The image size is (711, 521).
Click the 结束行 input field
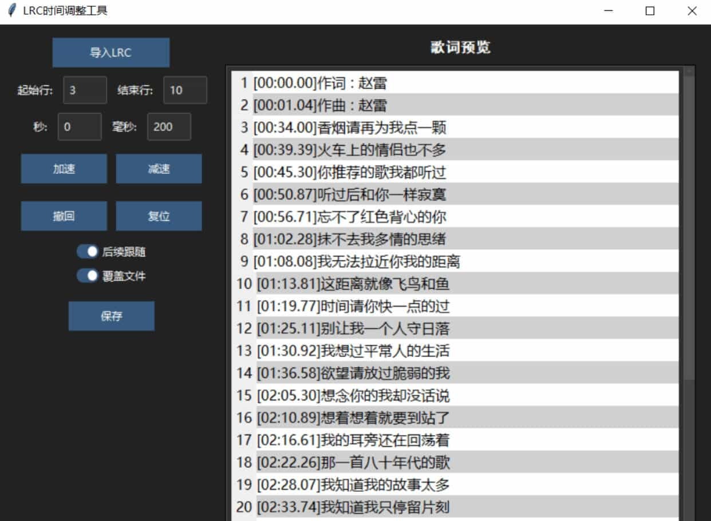[x=184, y=90]
